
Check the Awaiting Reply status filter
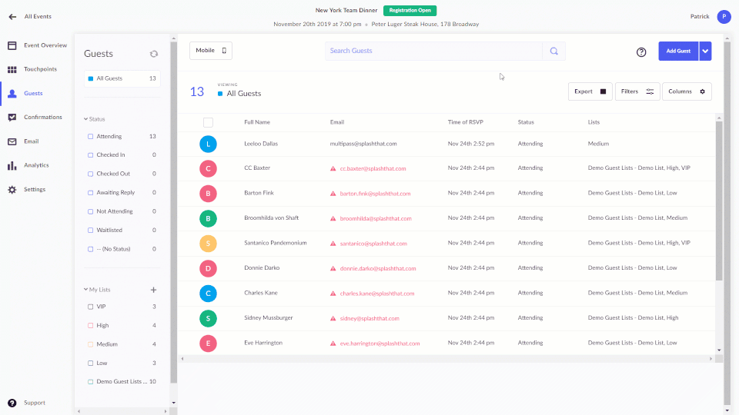click(x=91, y=192)
